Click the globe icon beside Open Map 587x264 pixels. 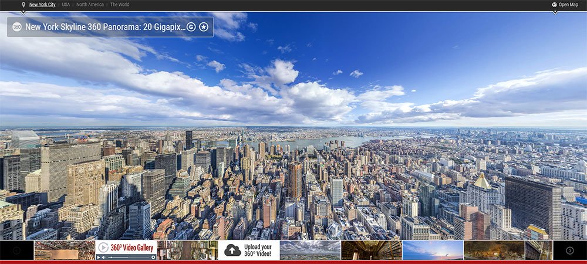coord(554,5)
